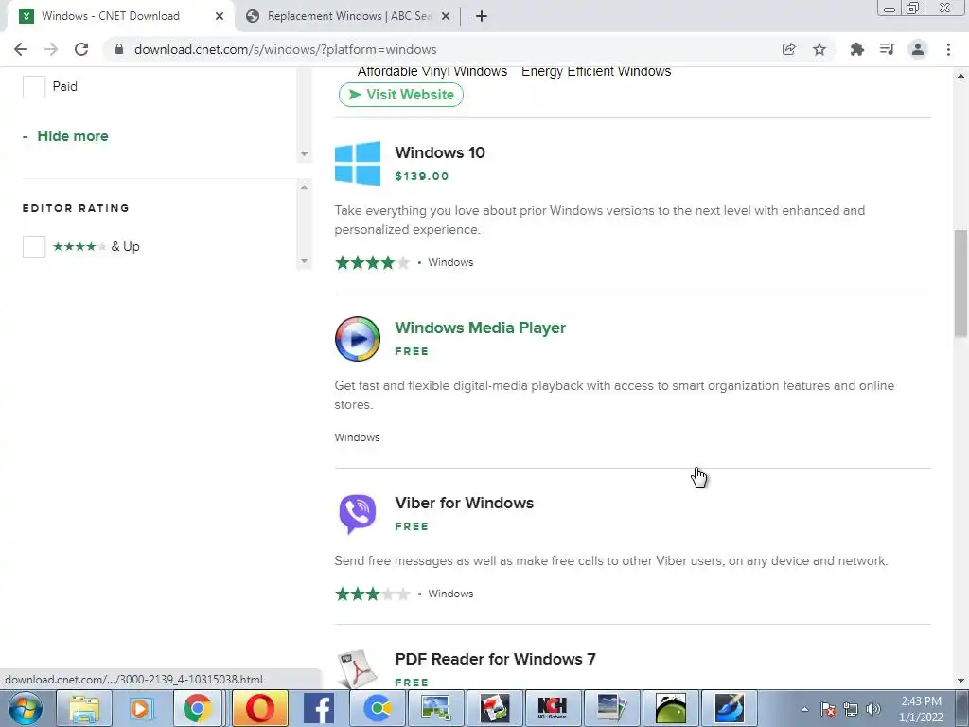The width and height of the screenshot is (969, 727).
Task: Open volume speaker tray icon
Action: coord(873,709)
